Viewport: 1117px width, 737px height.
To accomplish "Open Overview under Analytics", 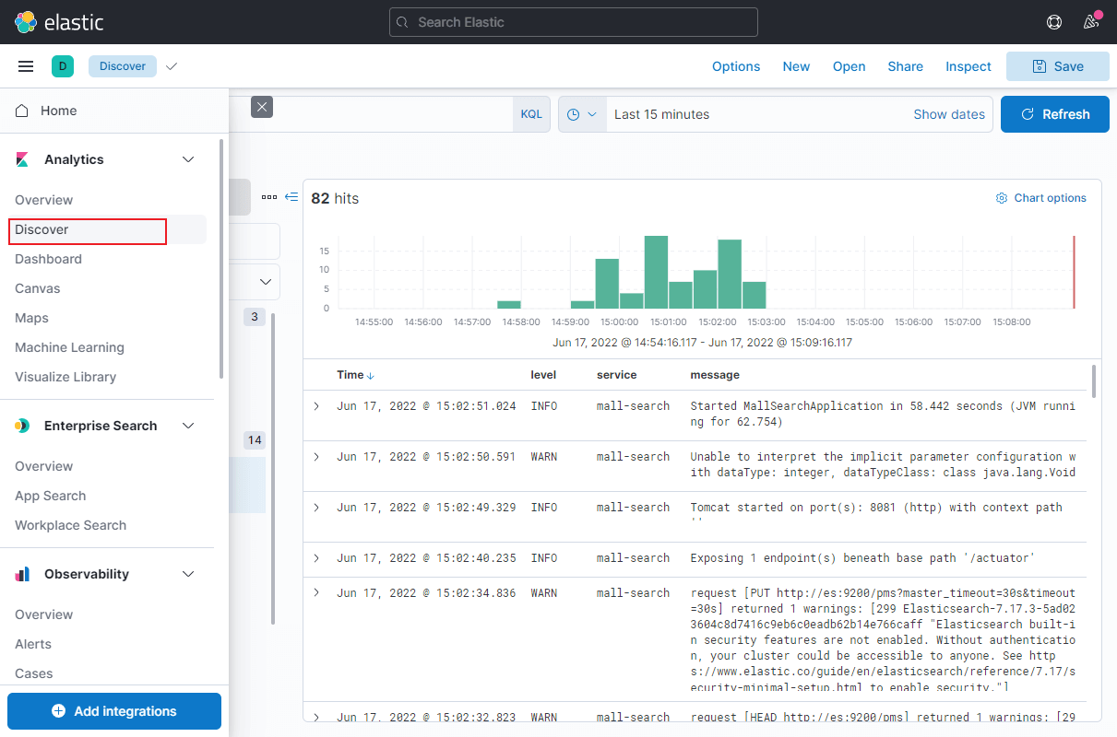I will [x=43, y=200].
